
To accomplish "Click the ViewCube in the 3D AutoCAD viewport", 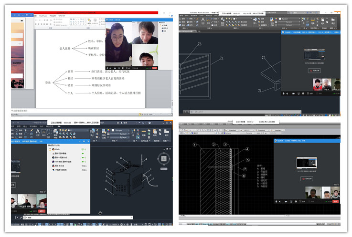I will tap(164, 158).
